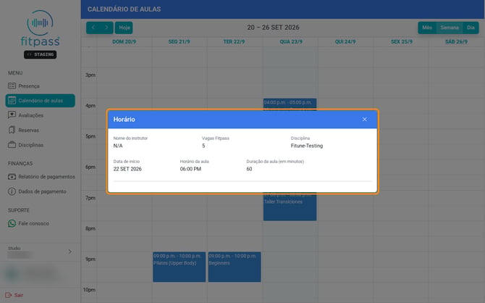Select the TER 22/9 column header
The image size is (485, 303).
point(234,42)
